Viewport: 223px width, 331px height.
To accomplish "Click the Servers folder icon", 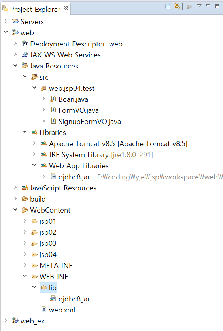I will pos(15,21).
